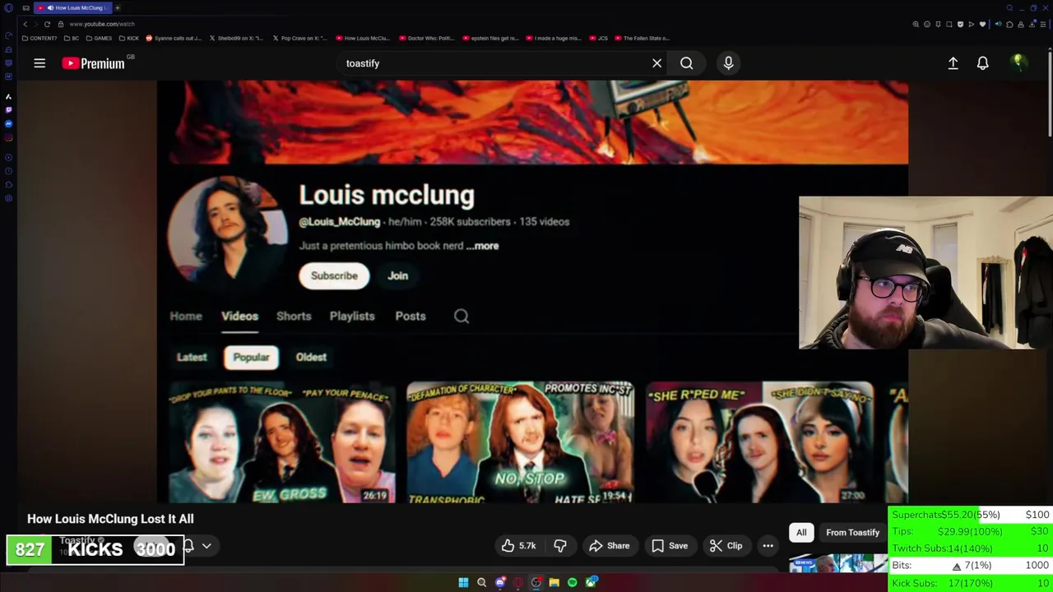
Task: Select the 'How Louis McClung' browser tab
Action: pyautogui.click(x=72, y=7)
